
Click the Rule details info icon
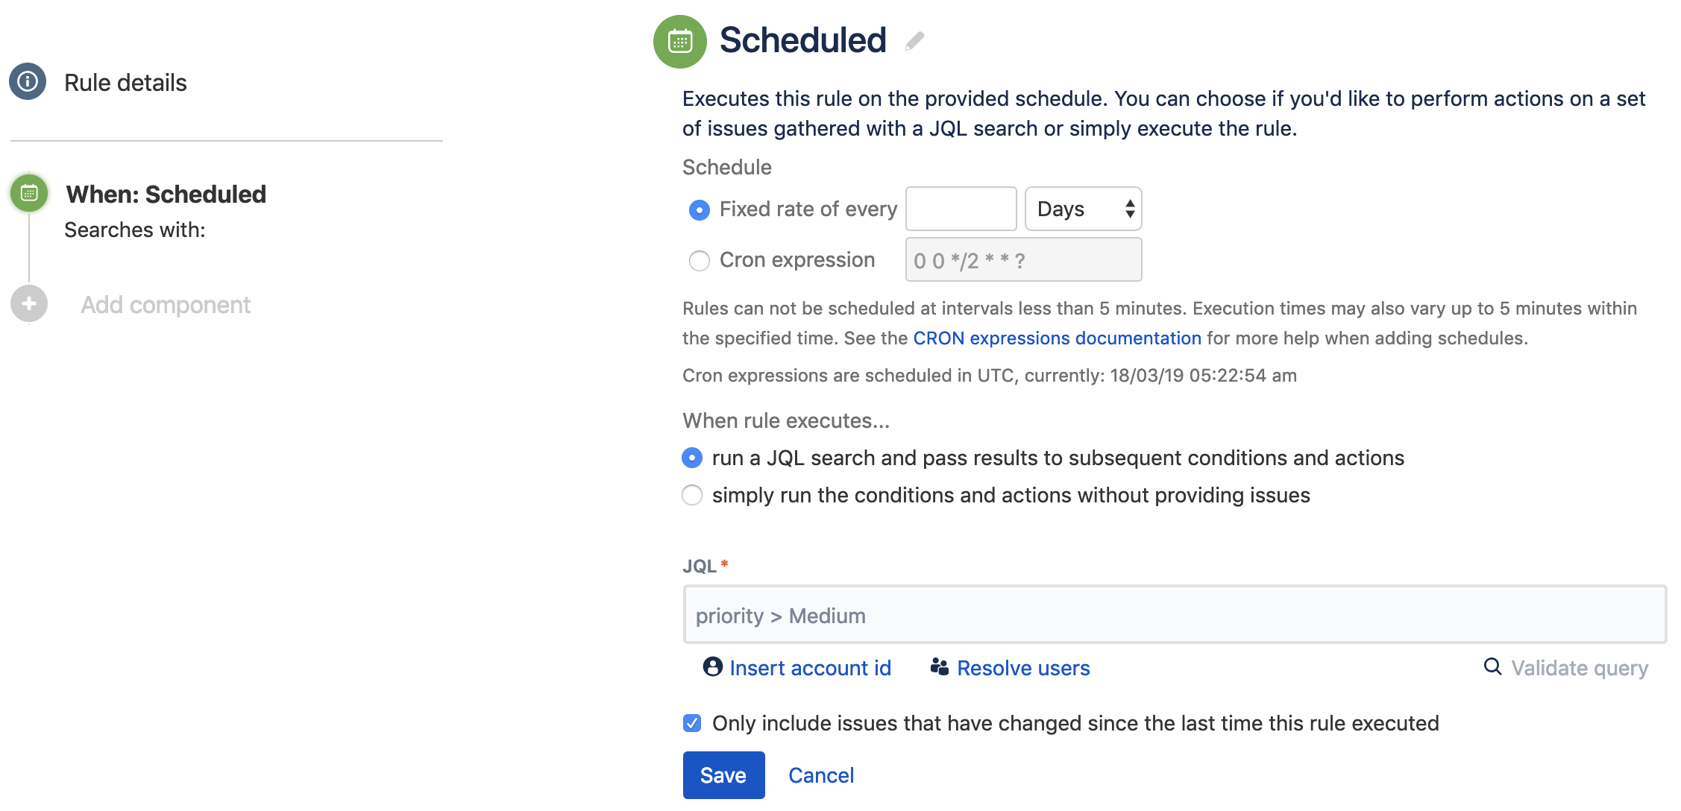pos(28,81)
